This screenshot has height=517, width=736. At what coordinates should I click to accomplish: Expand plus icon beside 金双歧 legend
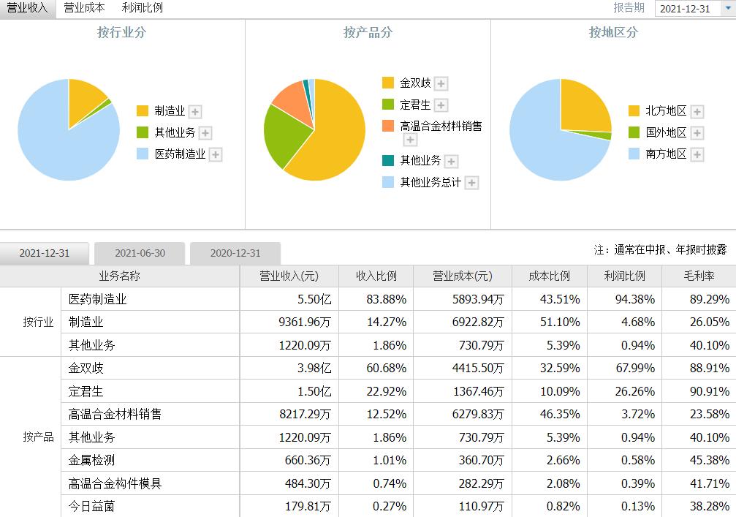pyautogui.click(x=441, y=84)
